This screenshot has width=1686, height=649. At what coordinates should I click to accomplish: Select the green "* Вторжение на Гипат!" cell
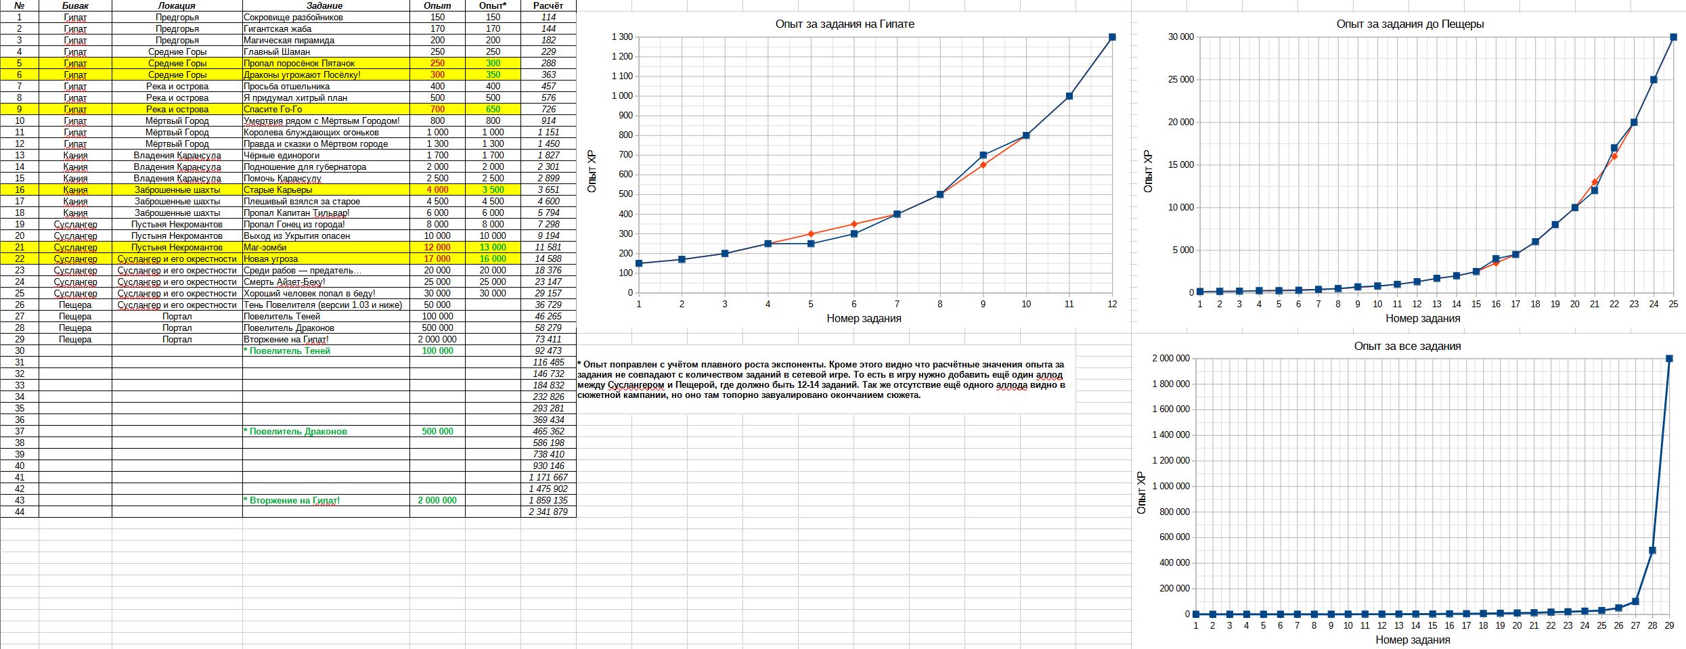click(x=292, y=500)
